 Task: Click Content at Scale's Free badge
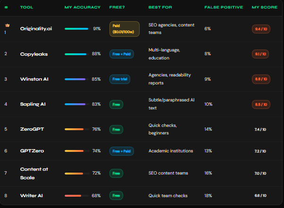click(116, 173)
